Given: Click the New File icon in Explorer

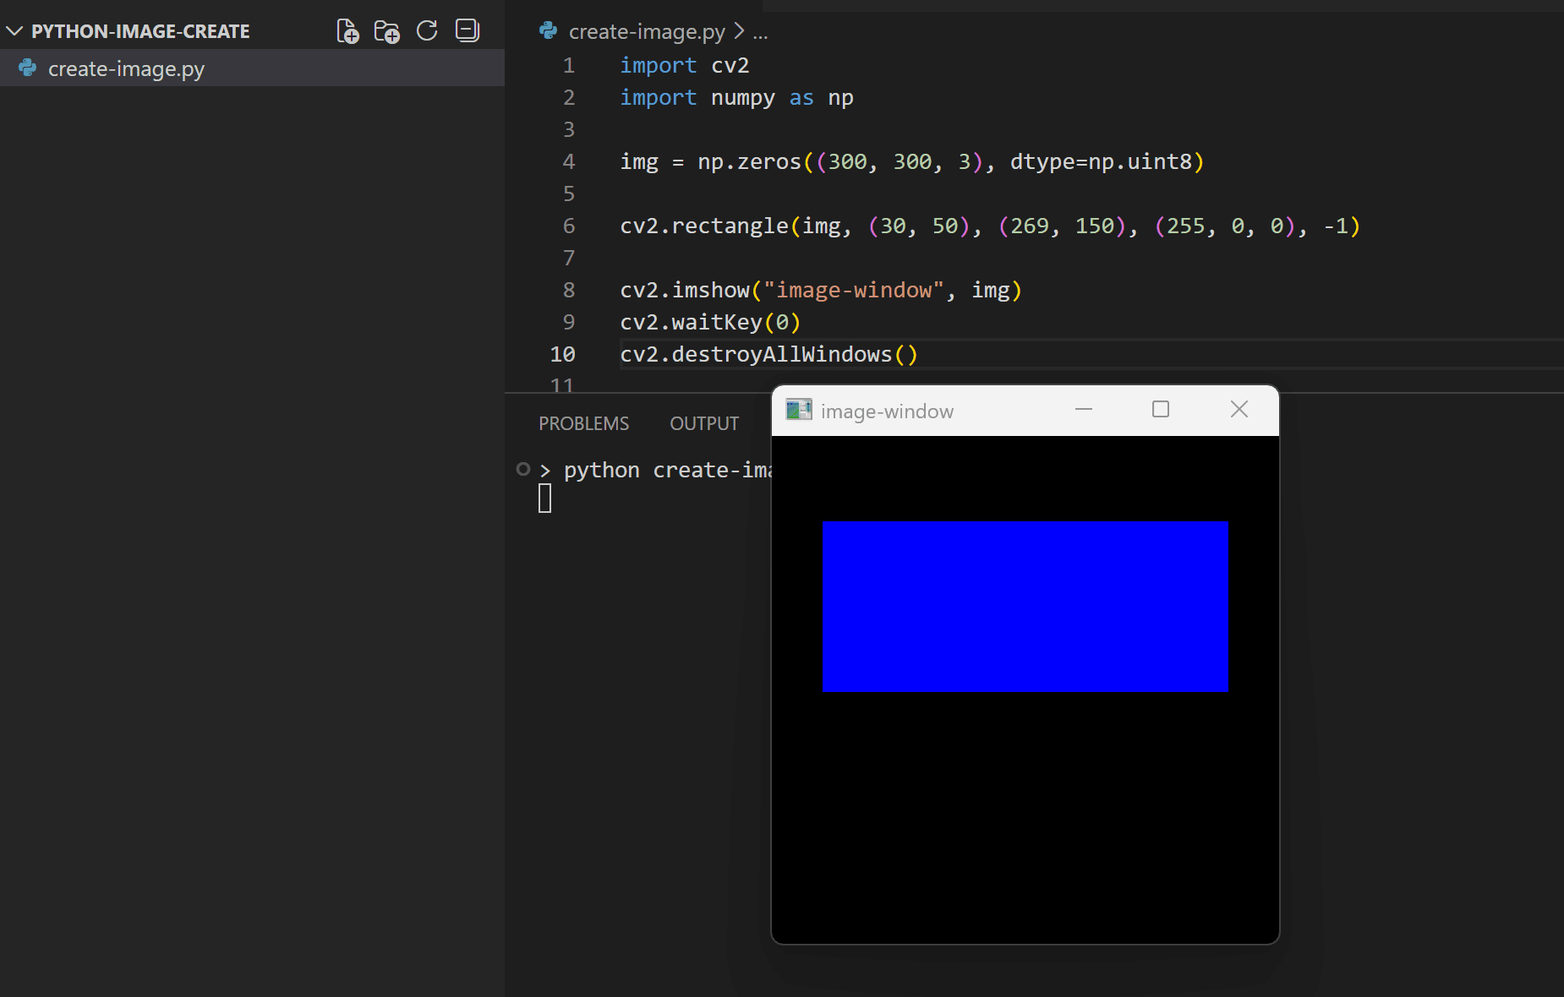Looking at the screenshot, I should point(347,31).
